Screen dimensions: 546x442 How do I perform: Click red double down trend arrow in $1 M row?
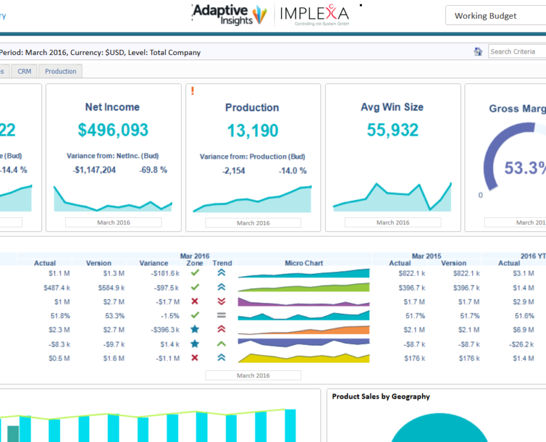(222, 301)
